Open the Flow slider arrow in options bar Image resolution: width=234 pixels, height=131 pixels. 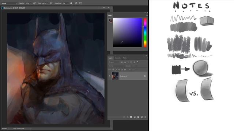[x=48, y=3]
